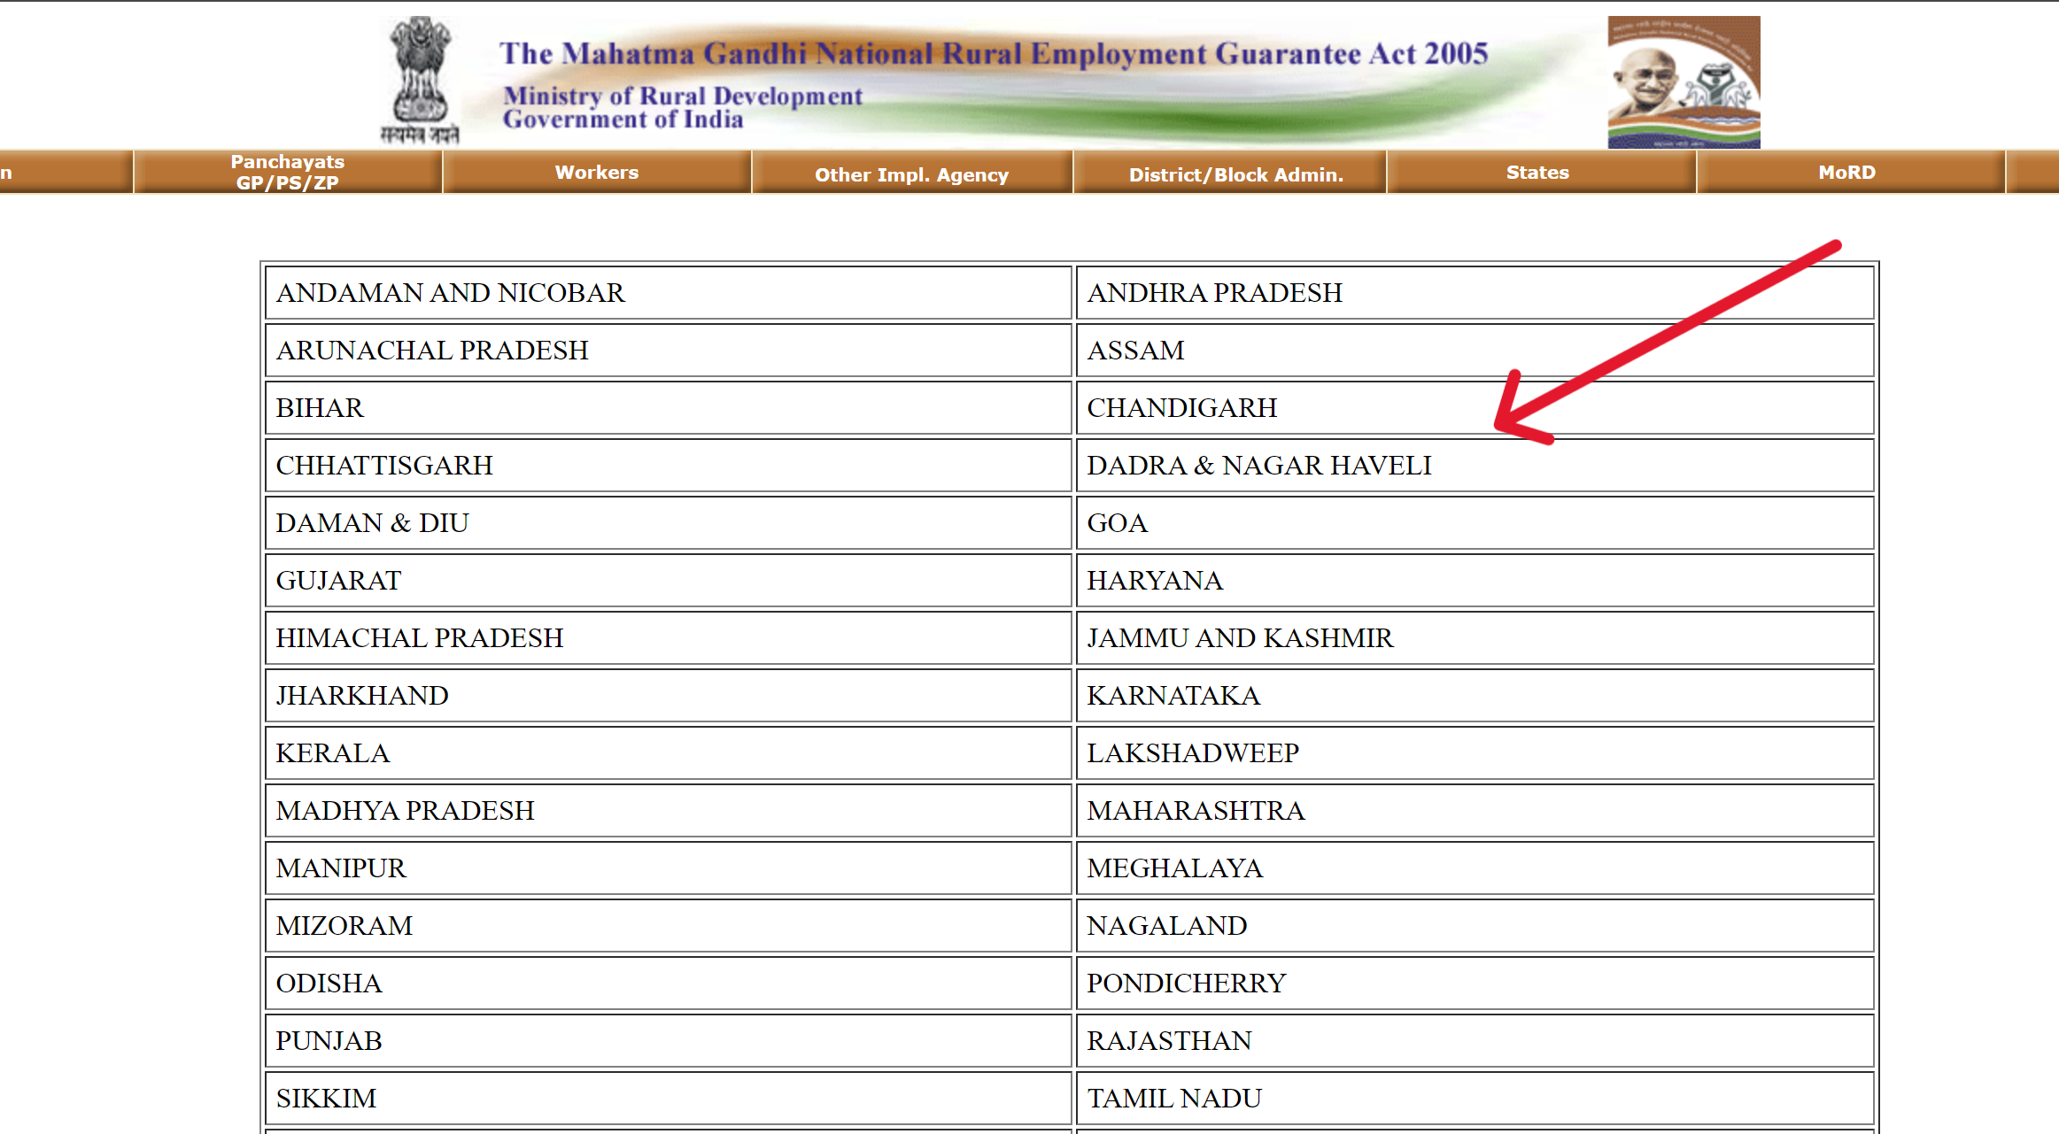Viewport: 2059px width, 1134px height.
Task: Choose TAMIL NADU state
Action: (1174, 1099)
